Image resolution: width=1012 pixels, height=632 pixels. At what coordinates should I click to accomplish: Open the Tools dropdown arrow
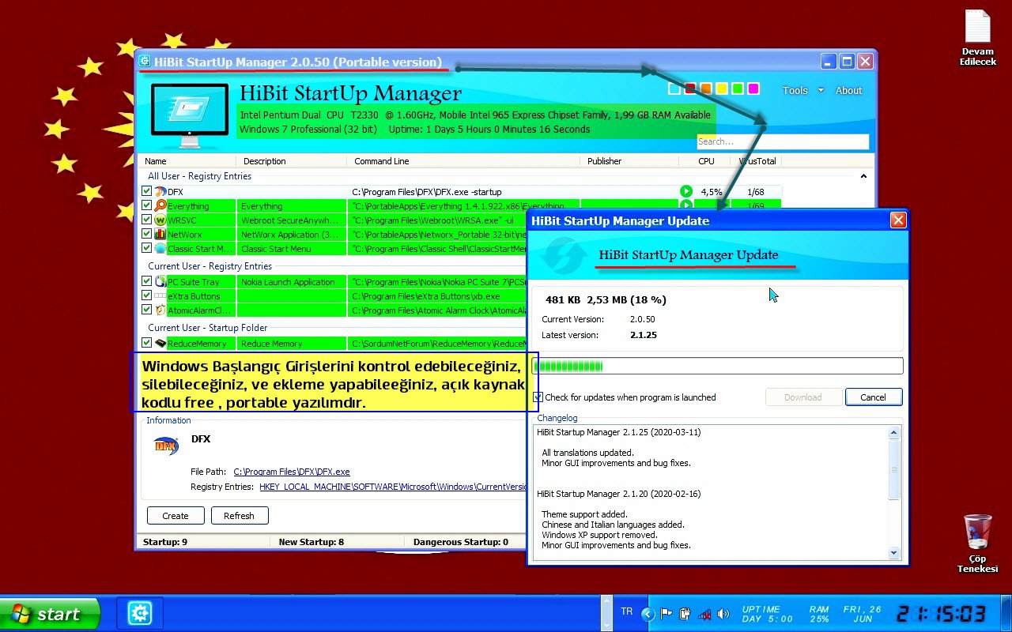[x=821, y=91]
